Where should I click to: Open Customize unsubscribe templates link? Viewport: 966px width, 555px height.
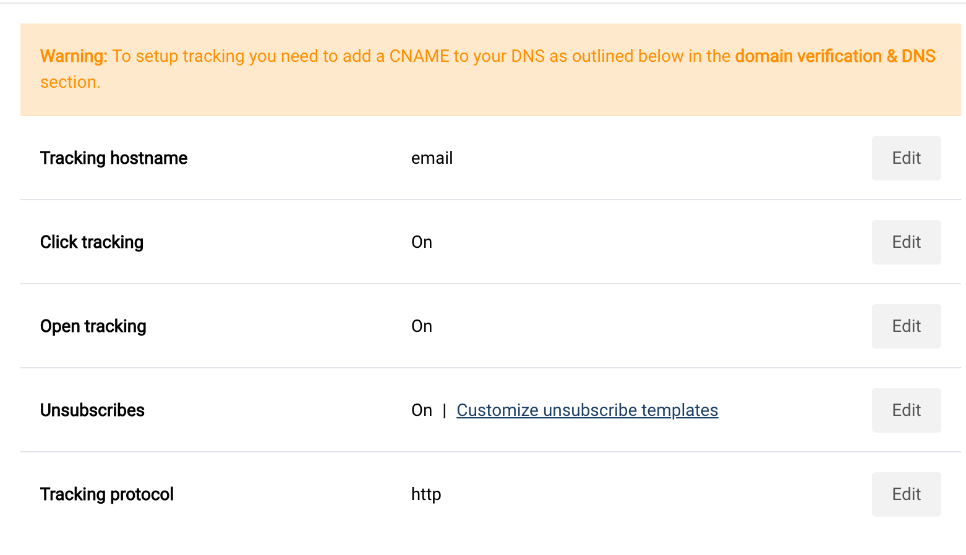[587, 410]
